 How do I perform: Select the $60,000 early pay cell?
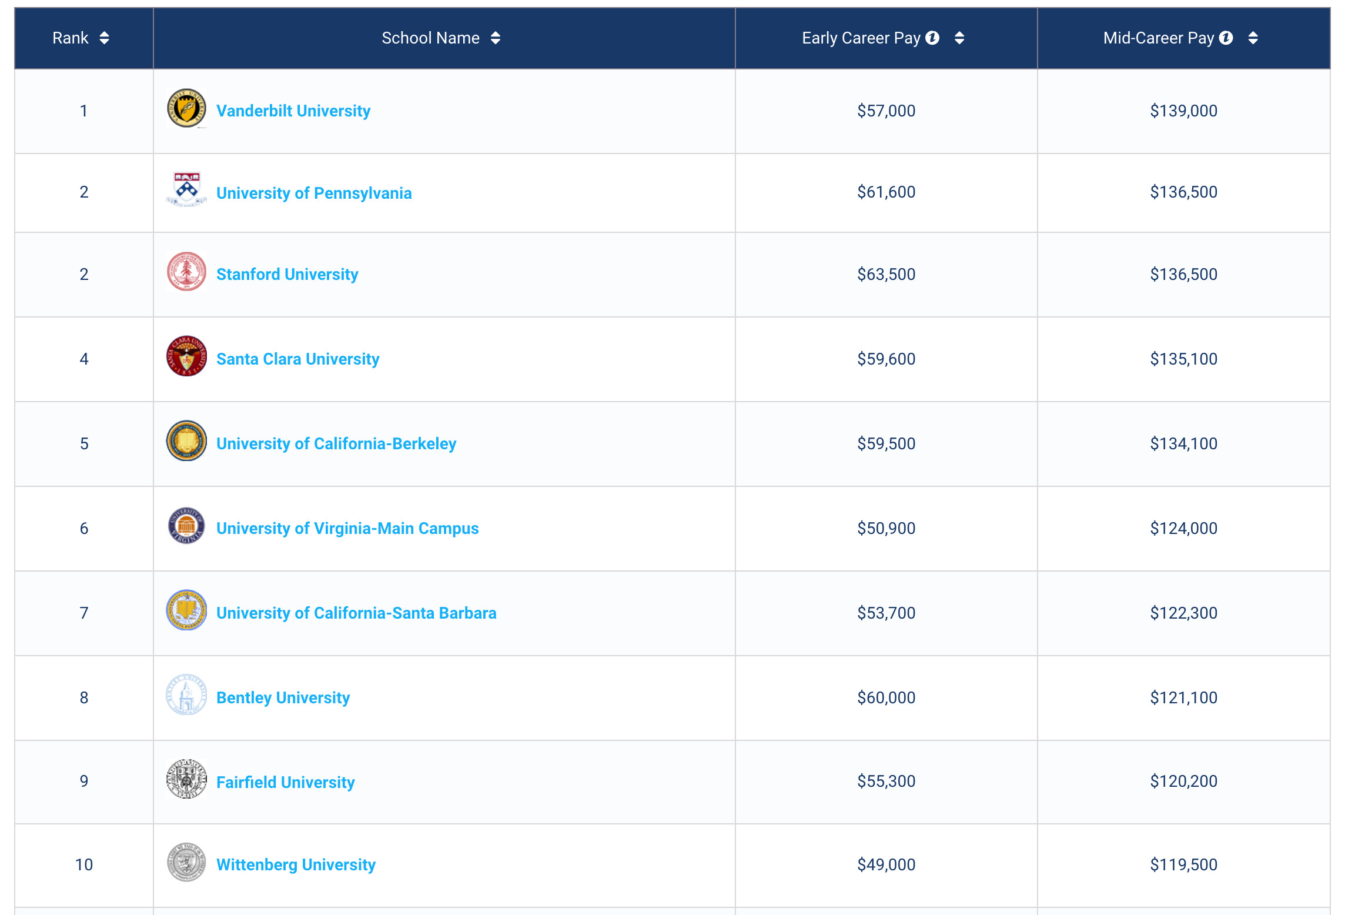[x=886, y=698]
